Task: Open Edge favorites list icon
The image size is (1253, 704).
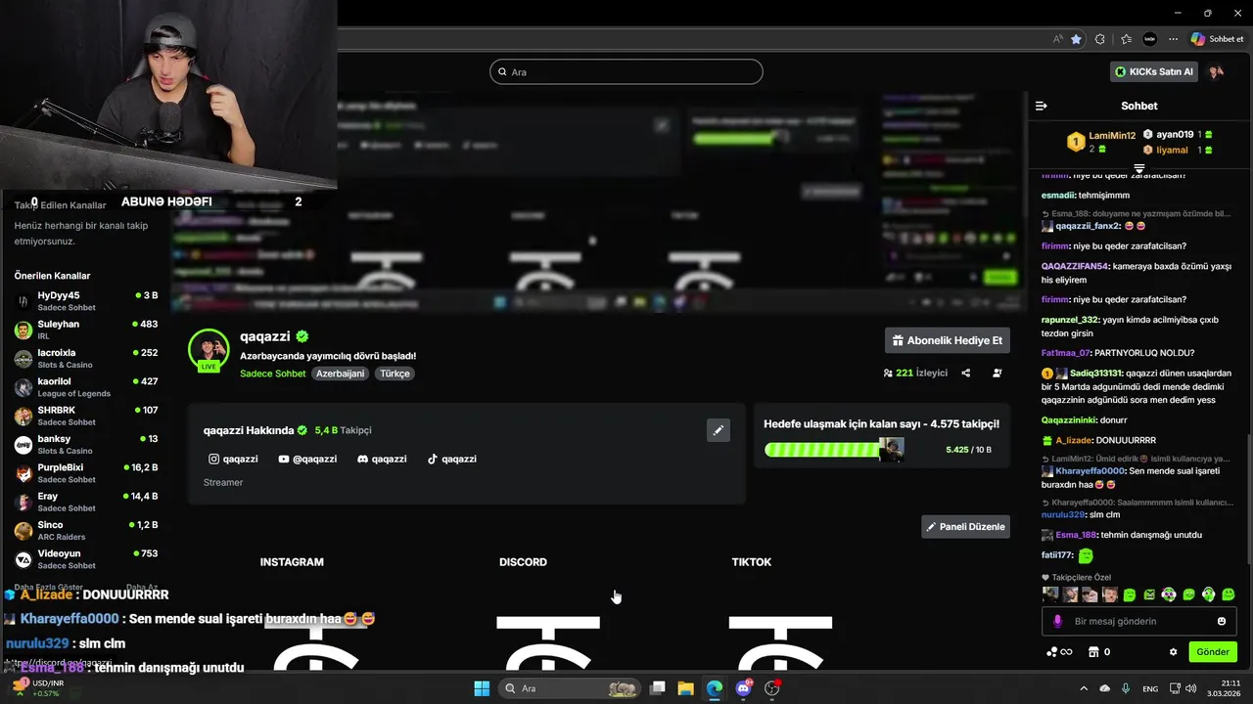Action: (1126, 39)
